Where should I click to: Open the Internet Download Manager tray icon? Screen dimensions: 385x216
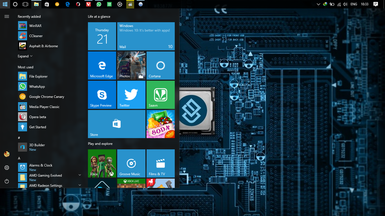[325, 4]
